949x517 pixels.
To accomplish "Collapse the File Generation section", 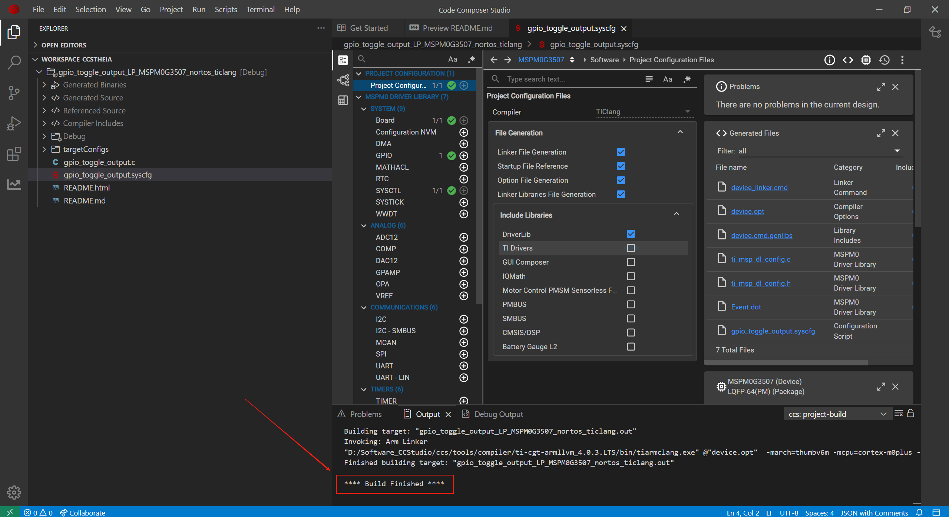I will [x=680, y=132].
